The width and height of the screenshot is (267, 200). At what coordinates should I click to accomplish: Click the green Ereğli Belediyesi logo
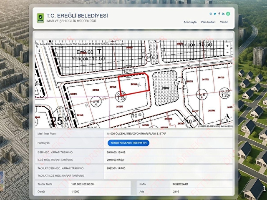coord(40,18)
